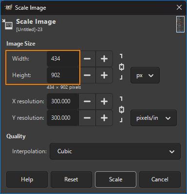187x194 pixels.
Task: Click the 'Y resolution:' label
Action: (x=28, y=118)
